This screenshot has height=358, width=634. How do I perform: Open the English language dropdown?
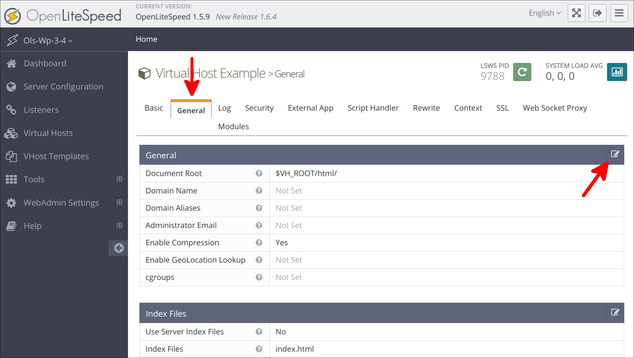545,13
